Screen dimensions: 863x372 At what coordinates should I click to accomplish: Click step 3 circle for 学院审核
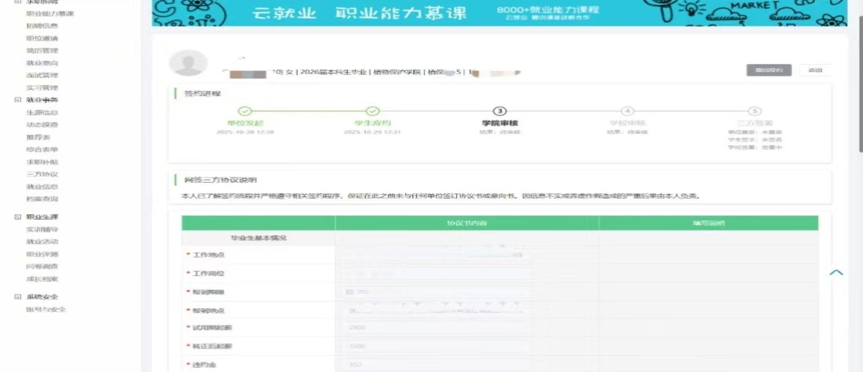pos(499,111)
